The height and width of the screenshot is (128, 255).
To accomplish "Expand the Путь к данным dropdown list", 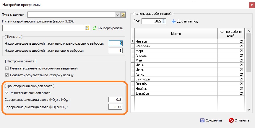I will [x=117, y=14].
